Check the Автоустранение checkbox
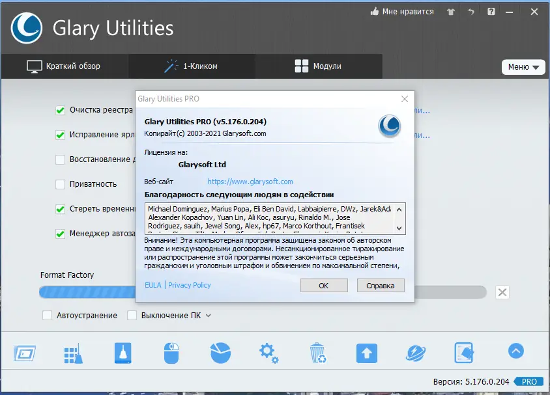The image size is (550, 395). pyautogui.click(x=46, y=315)
